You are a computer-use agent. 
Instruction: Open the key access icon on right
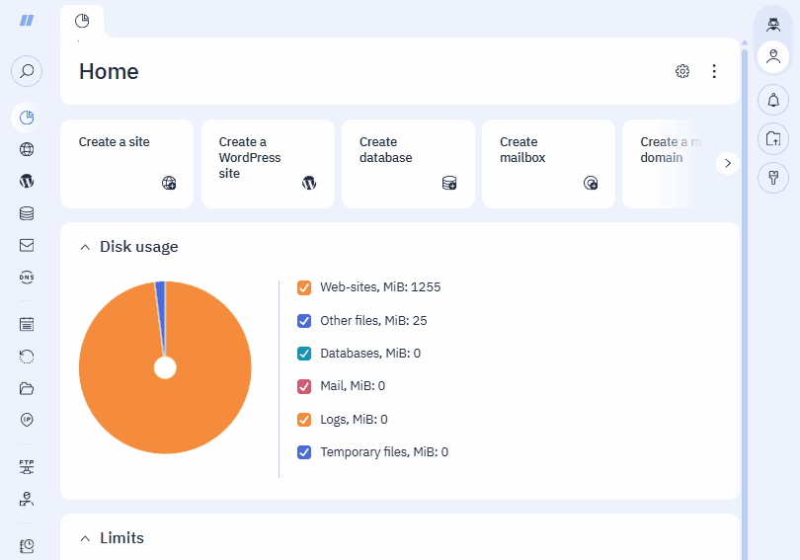click(x=773, y=178)
